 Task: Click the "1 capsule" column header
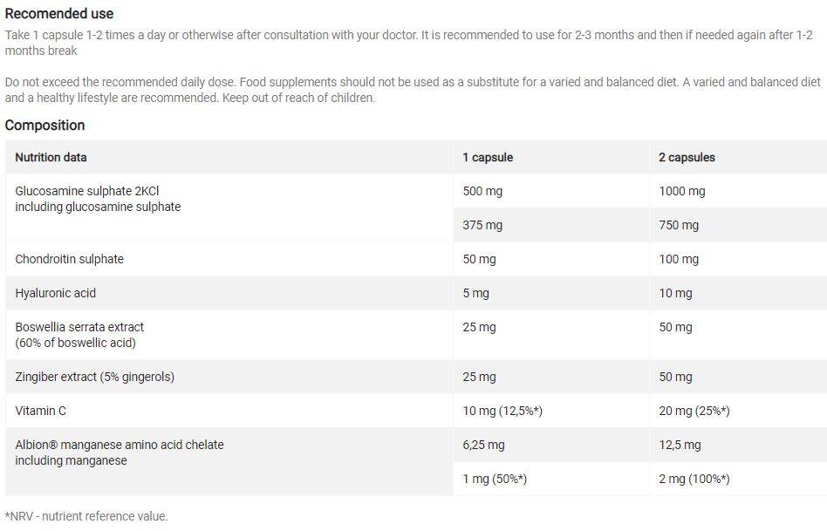488,158
